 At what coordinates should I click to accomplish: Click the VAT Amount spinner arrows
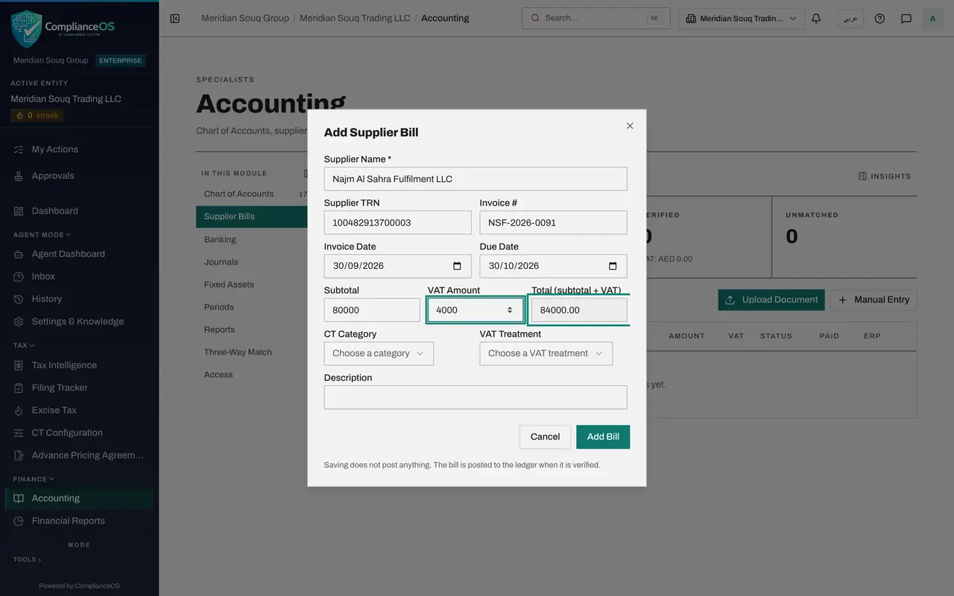(x=510, y=310)
